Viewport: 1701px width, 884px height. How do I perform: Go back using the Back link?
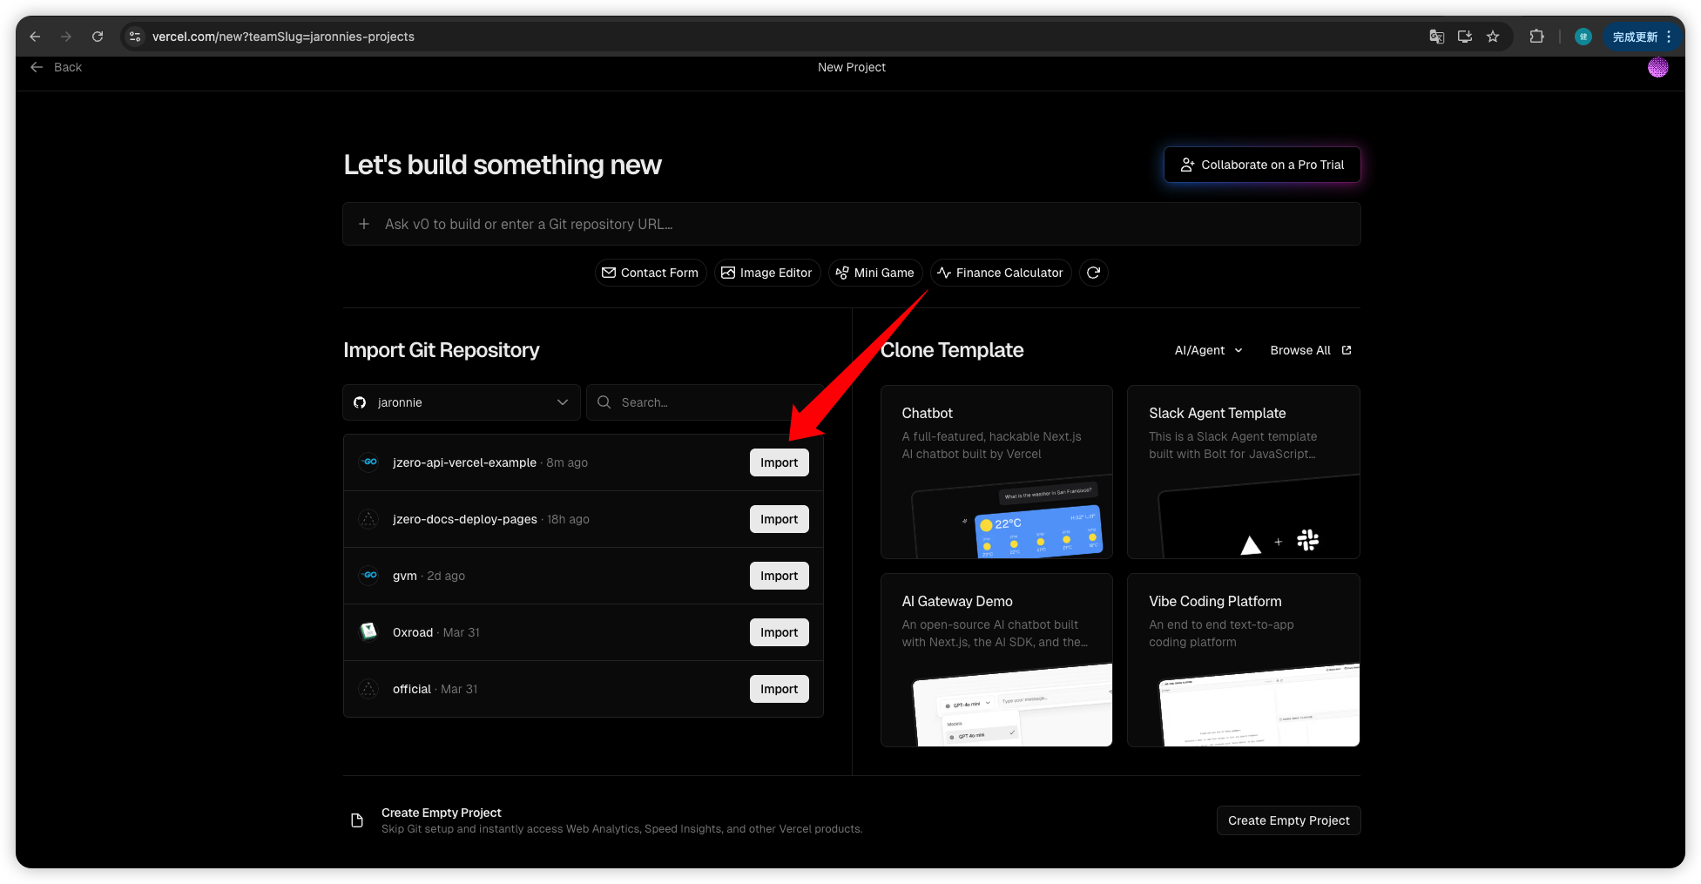[x=57, y=68]
